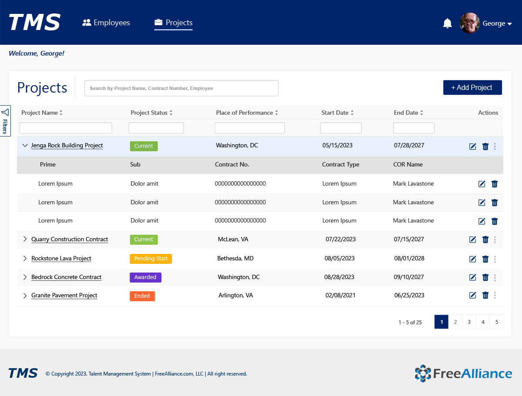Open the Filters side panel
Screen dimensions: 522x396
[x=5, y=121]
